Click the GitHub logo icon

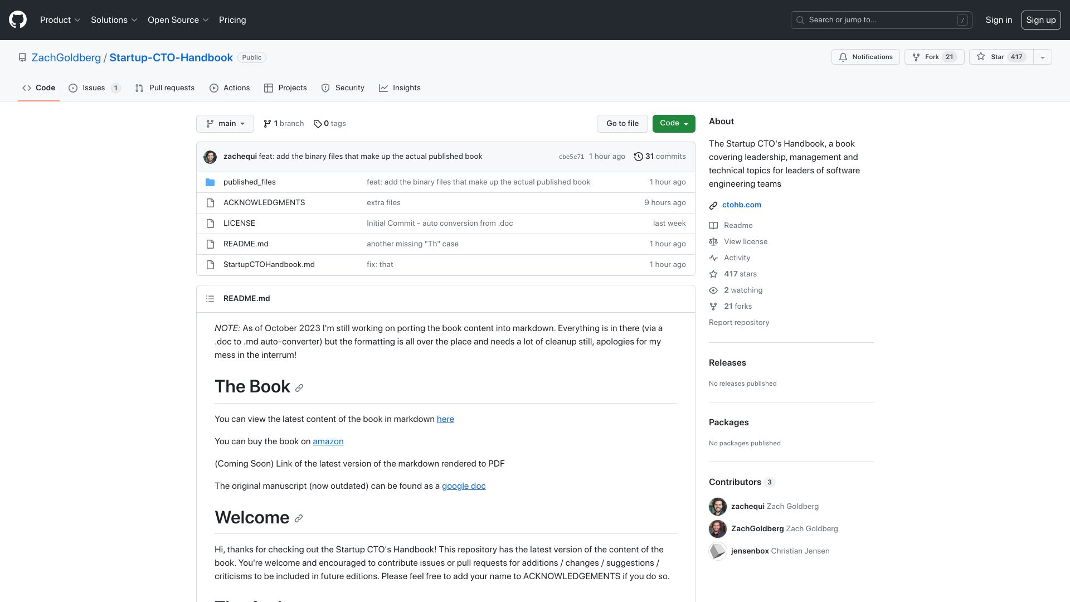coord(18,20)
